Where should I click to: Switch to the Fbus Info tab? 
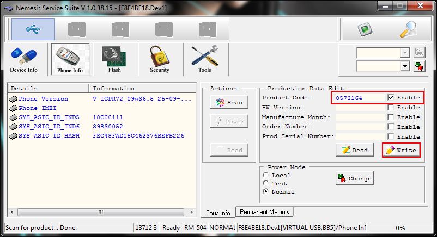(218, 213)
